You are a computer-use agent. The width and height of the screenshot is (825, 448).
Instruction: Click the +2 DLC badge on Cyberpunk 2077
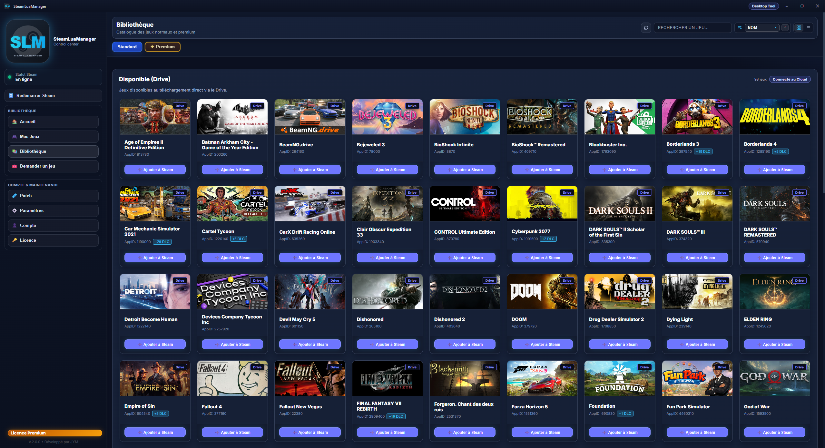pos(548,239)
